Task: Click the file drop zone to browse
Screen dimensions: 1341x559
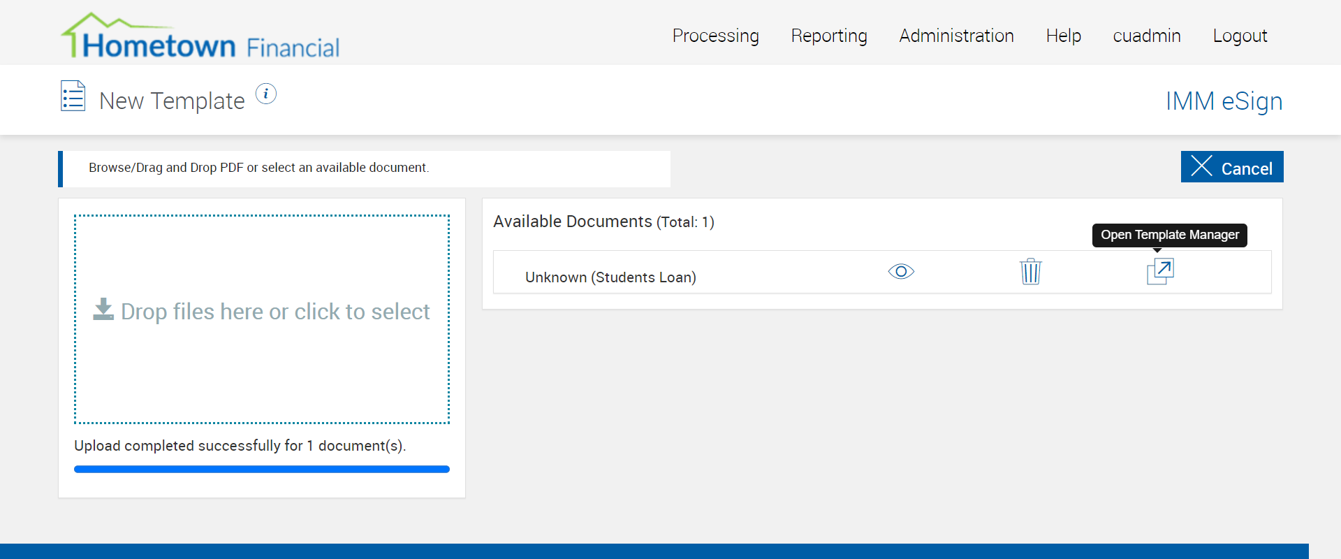Action: (262, 319)
